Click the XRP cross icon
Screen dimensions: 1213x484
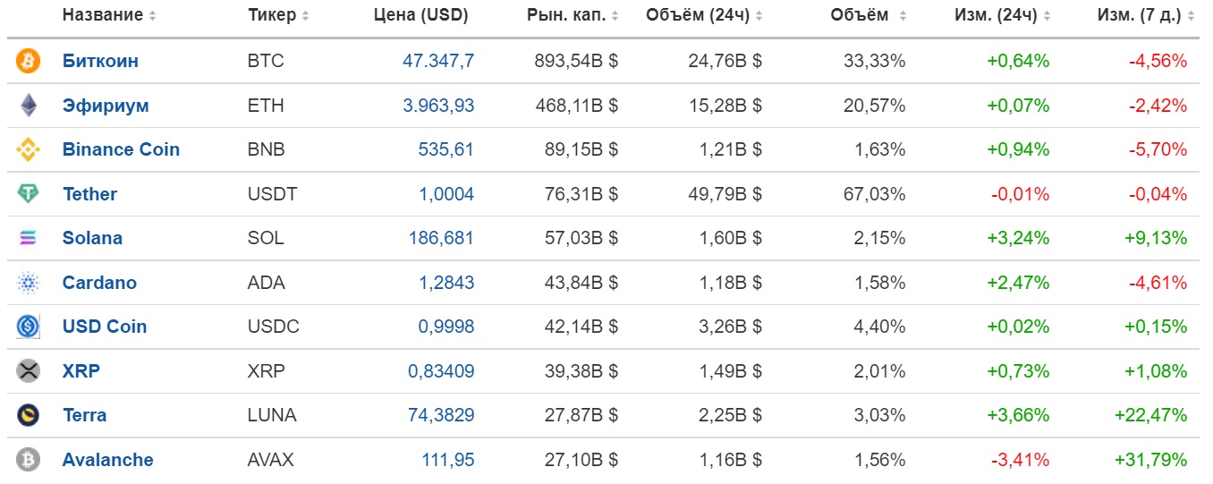(x=29, y=371)
